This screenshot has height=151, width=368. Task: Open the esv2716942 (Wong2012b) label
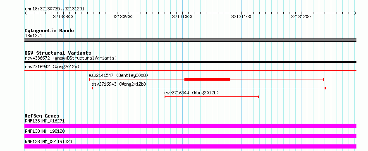[52, 67]
